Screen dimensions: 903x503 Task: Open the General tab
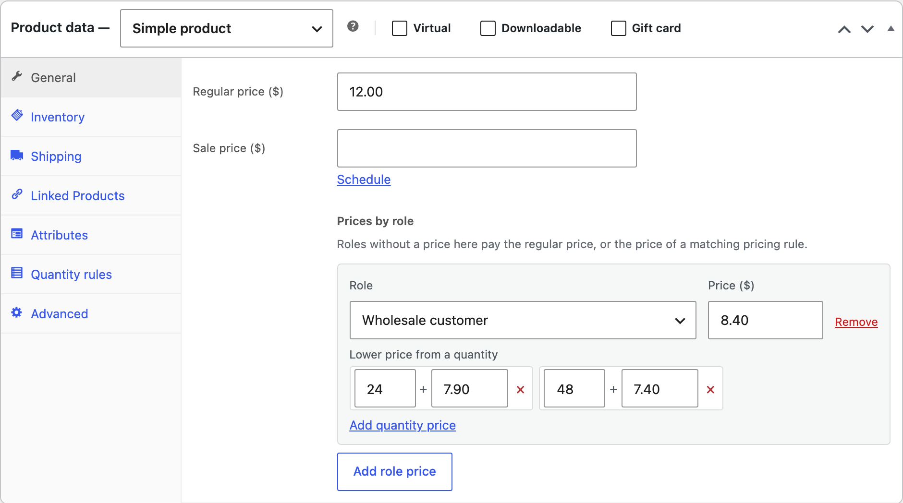pyautogui.click(x=91, y=78)
